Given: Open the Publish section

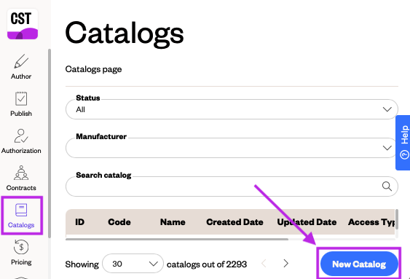Looking at the screenshot, I should point(21,104).
